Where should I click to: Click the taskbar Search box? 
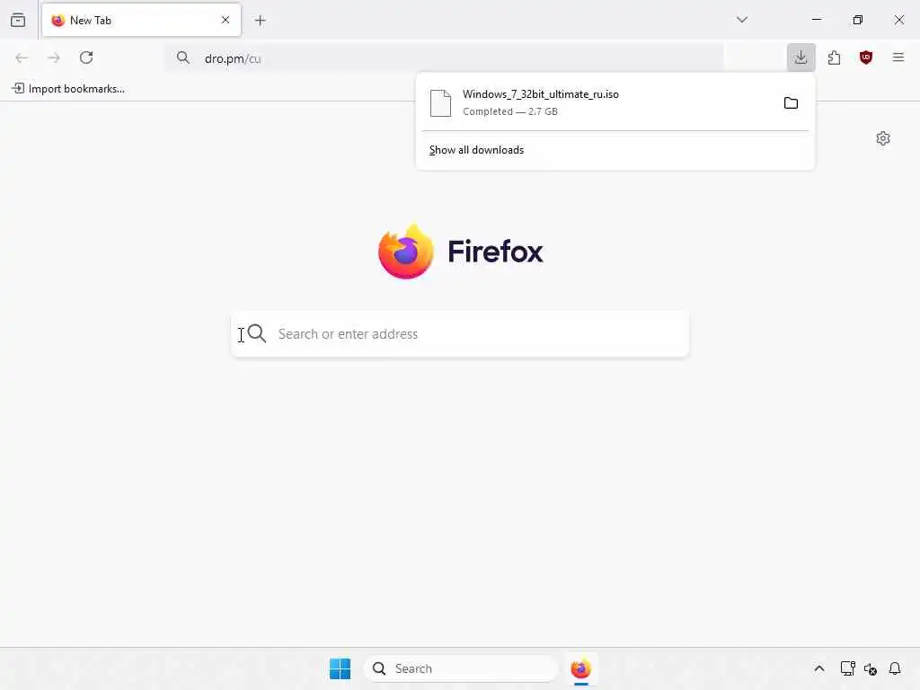click(x=461, y=668)
